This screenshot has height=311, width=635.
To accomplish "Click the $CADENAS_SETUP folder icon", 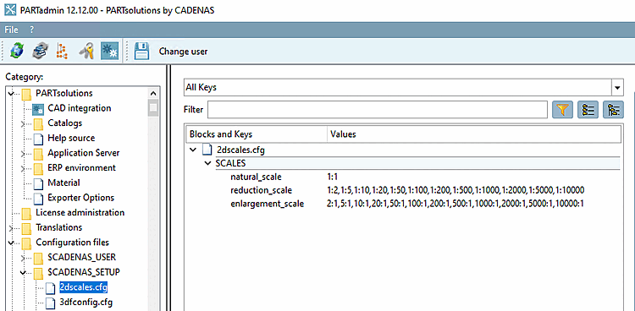I will [38, 273].
